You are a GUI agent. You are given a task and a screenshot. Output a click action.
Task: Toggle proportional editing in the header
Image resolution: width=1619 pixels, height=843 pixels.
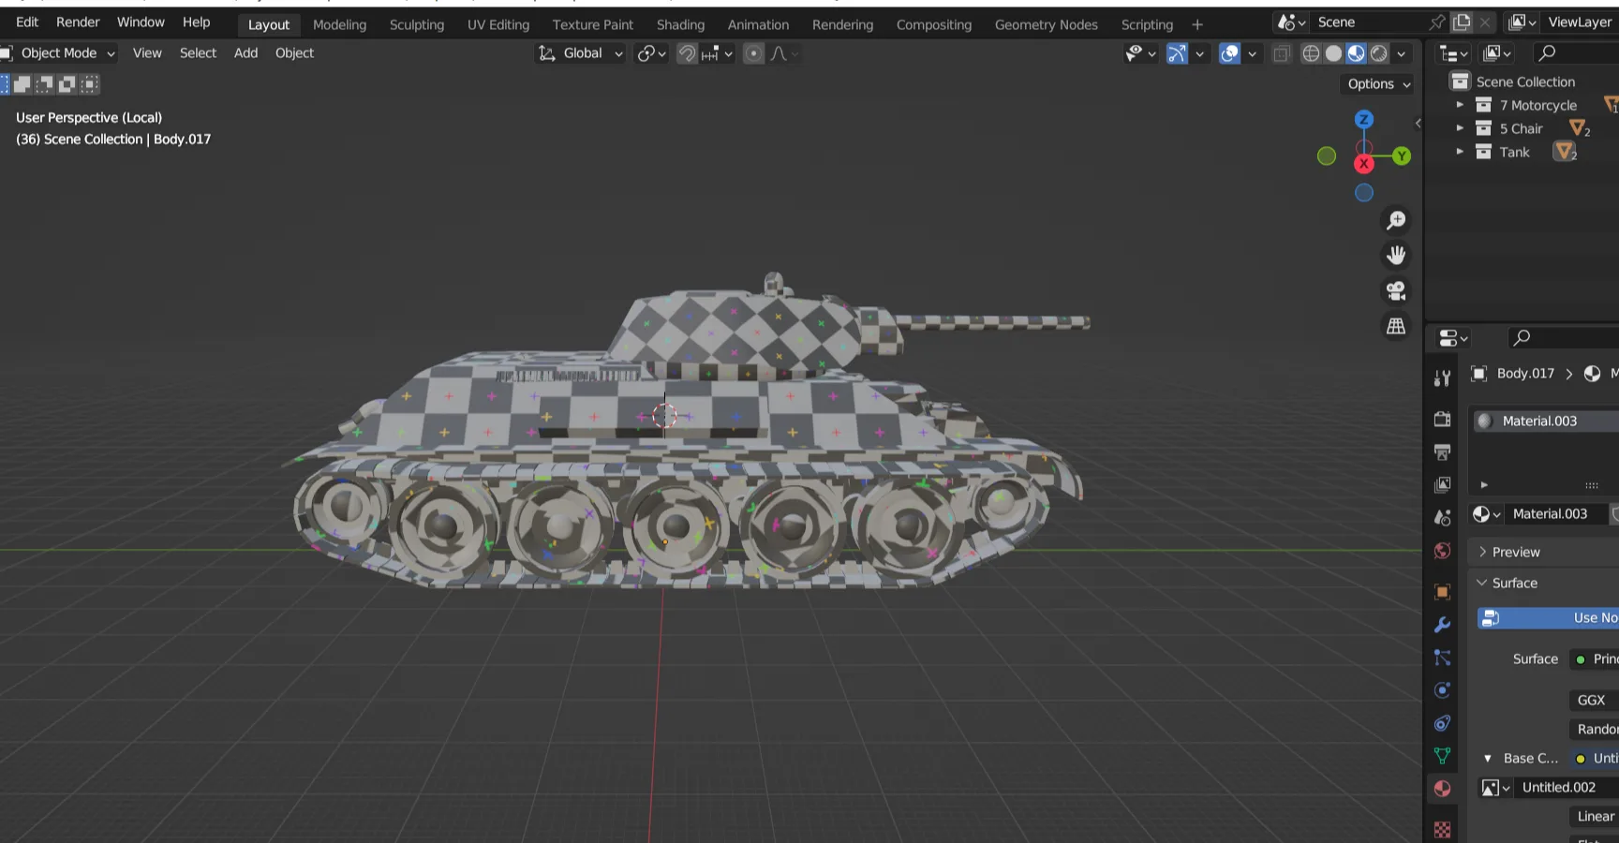[753, 53]
